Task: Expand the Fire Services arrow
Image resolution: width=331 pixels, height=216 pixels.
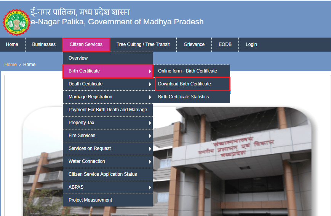Action: pyautogui.click(x=150, y=136)
